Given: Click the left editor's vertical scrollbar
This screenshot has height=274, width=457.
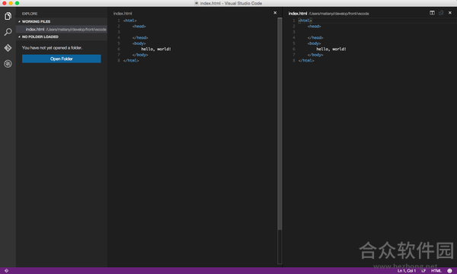Looking at the screenshot, I should [280, 123].
